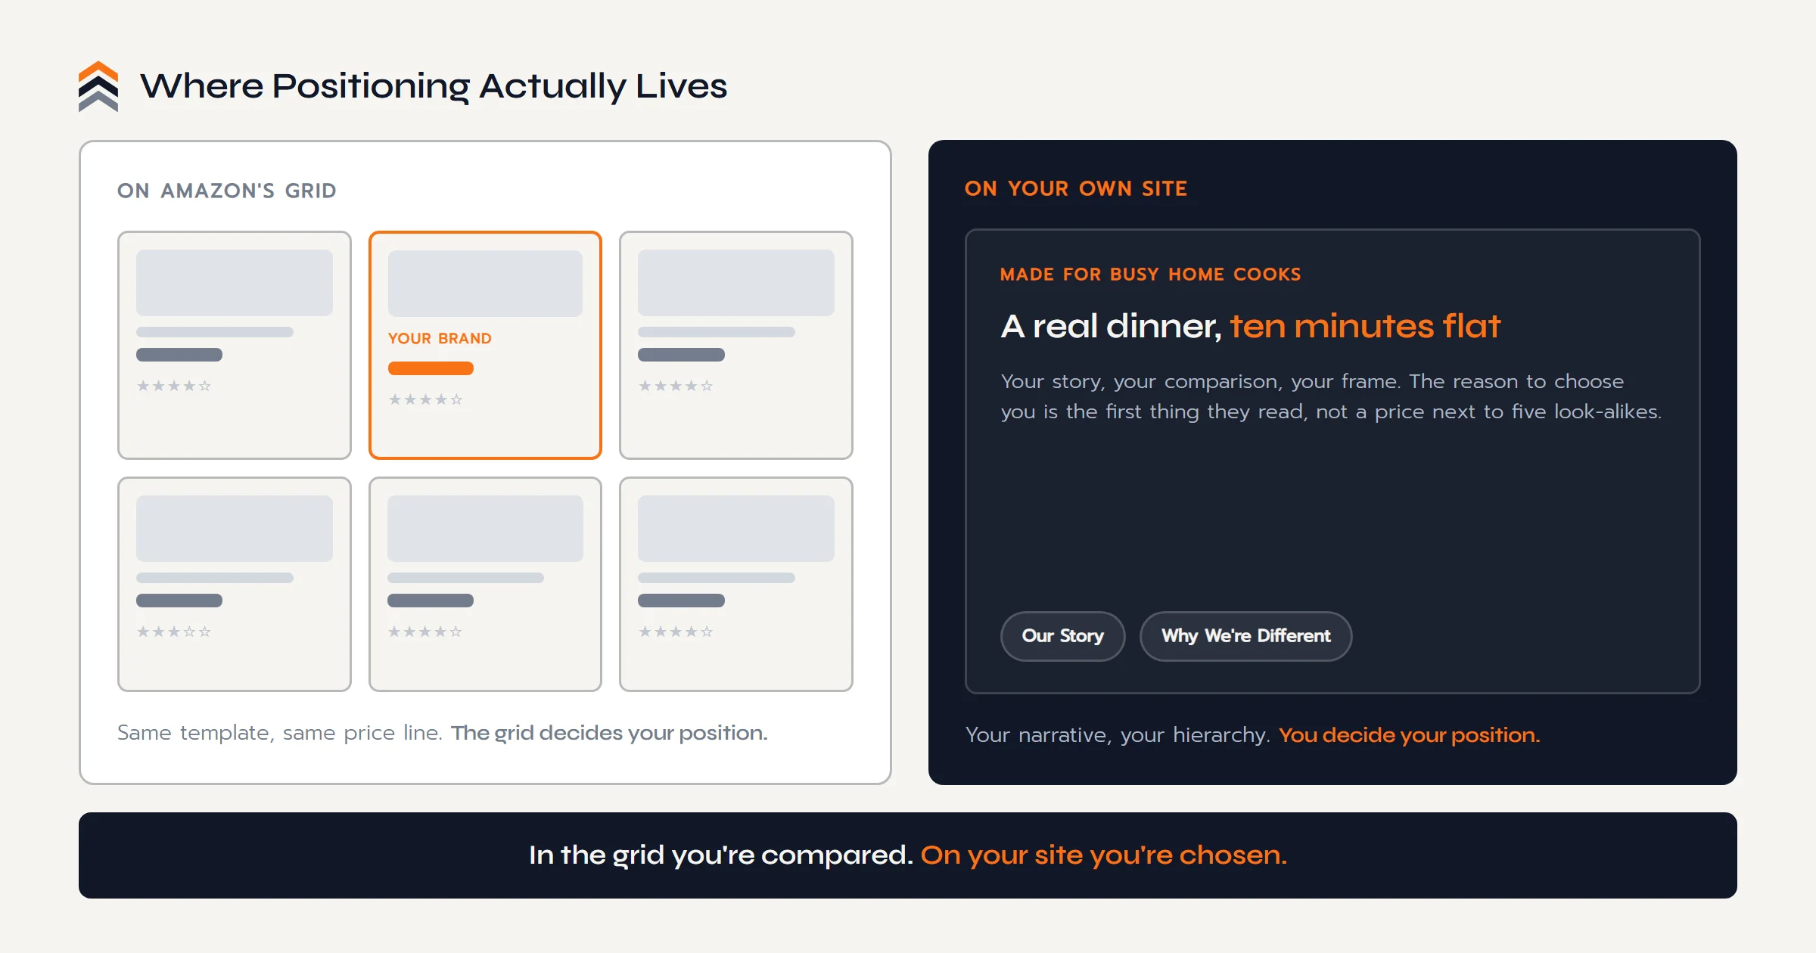Click 'On your site you're chosen.' banner text
The image size is (1816, 953).
(x=1103, y=855)
